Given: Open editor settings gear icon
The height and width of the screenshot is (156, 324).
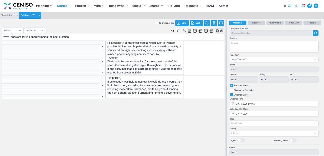Looking at the screenshot, I should (222, 31).
